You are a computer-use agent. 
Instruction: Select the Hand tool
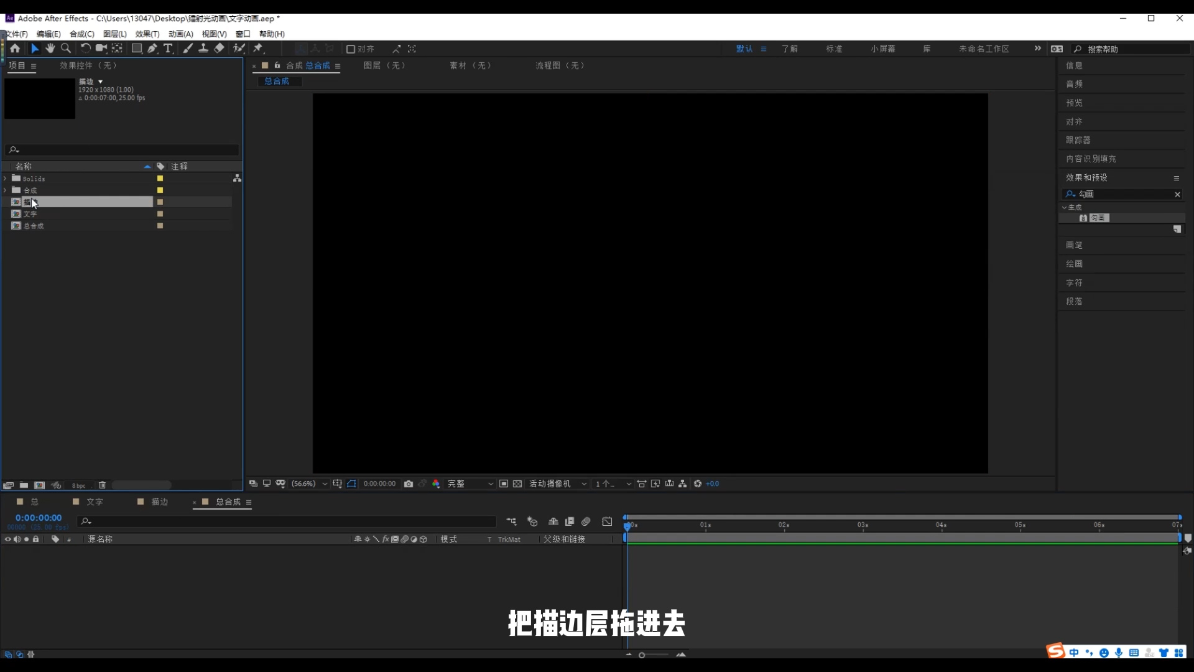(x=50, y=49)
